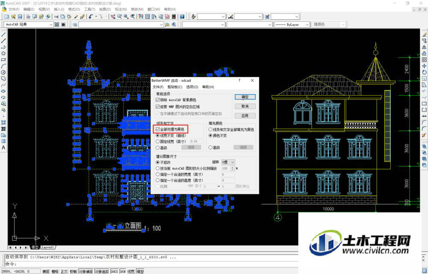
Task: Click the 确定 button
Action: [245, 97]
